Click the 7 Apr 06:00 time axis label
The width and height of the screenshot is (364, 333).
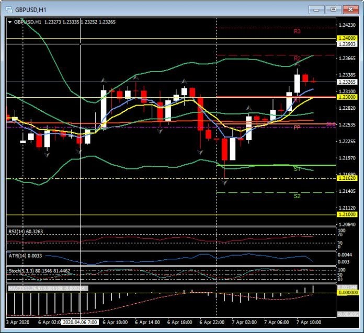tap(277, 323)
